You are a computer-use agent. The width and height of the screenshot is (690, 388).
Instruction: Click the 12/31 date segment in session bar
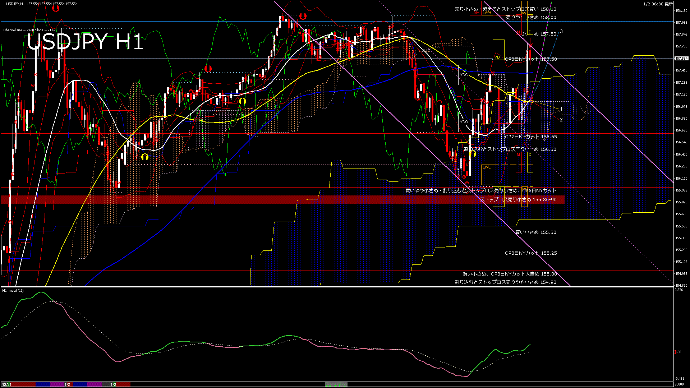point(6,384)
